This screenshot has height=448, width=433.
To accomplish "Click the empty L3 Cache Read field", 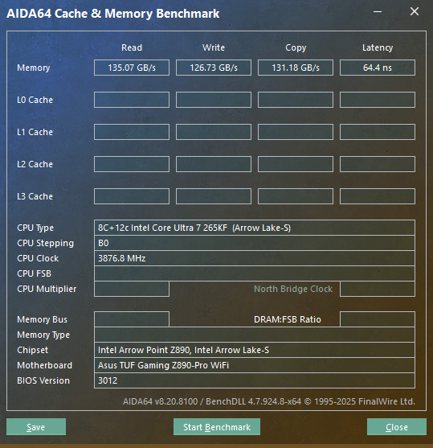I will click(x=132, y=196).
